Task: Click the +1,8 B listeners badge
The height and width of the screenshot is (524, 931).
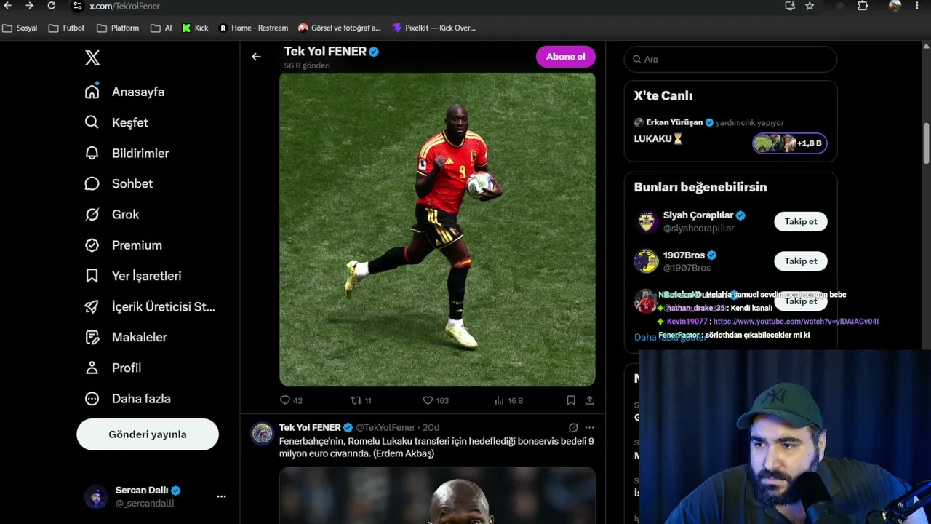Action: (789, 143)
